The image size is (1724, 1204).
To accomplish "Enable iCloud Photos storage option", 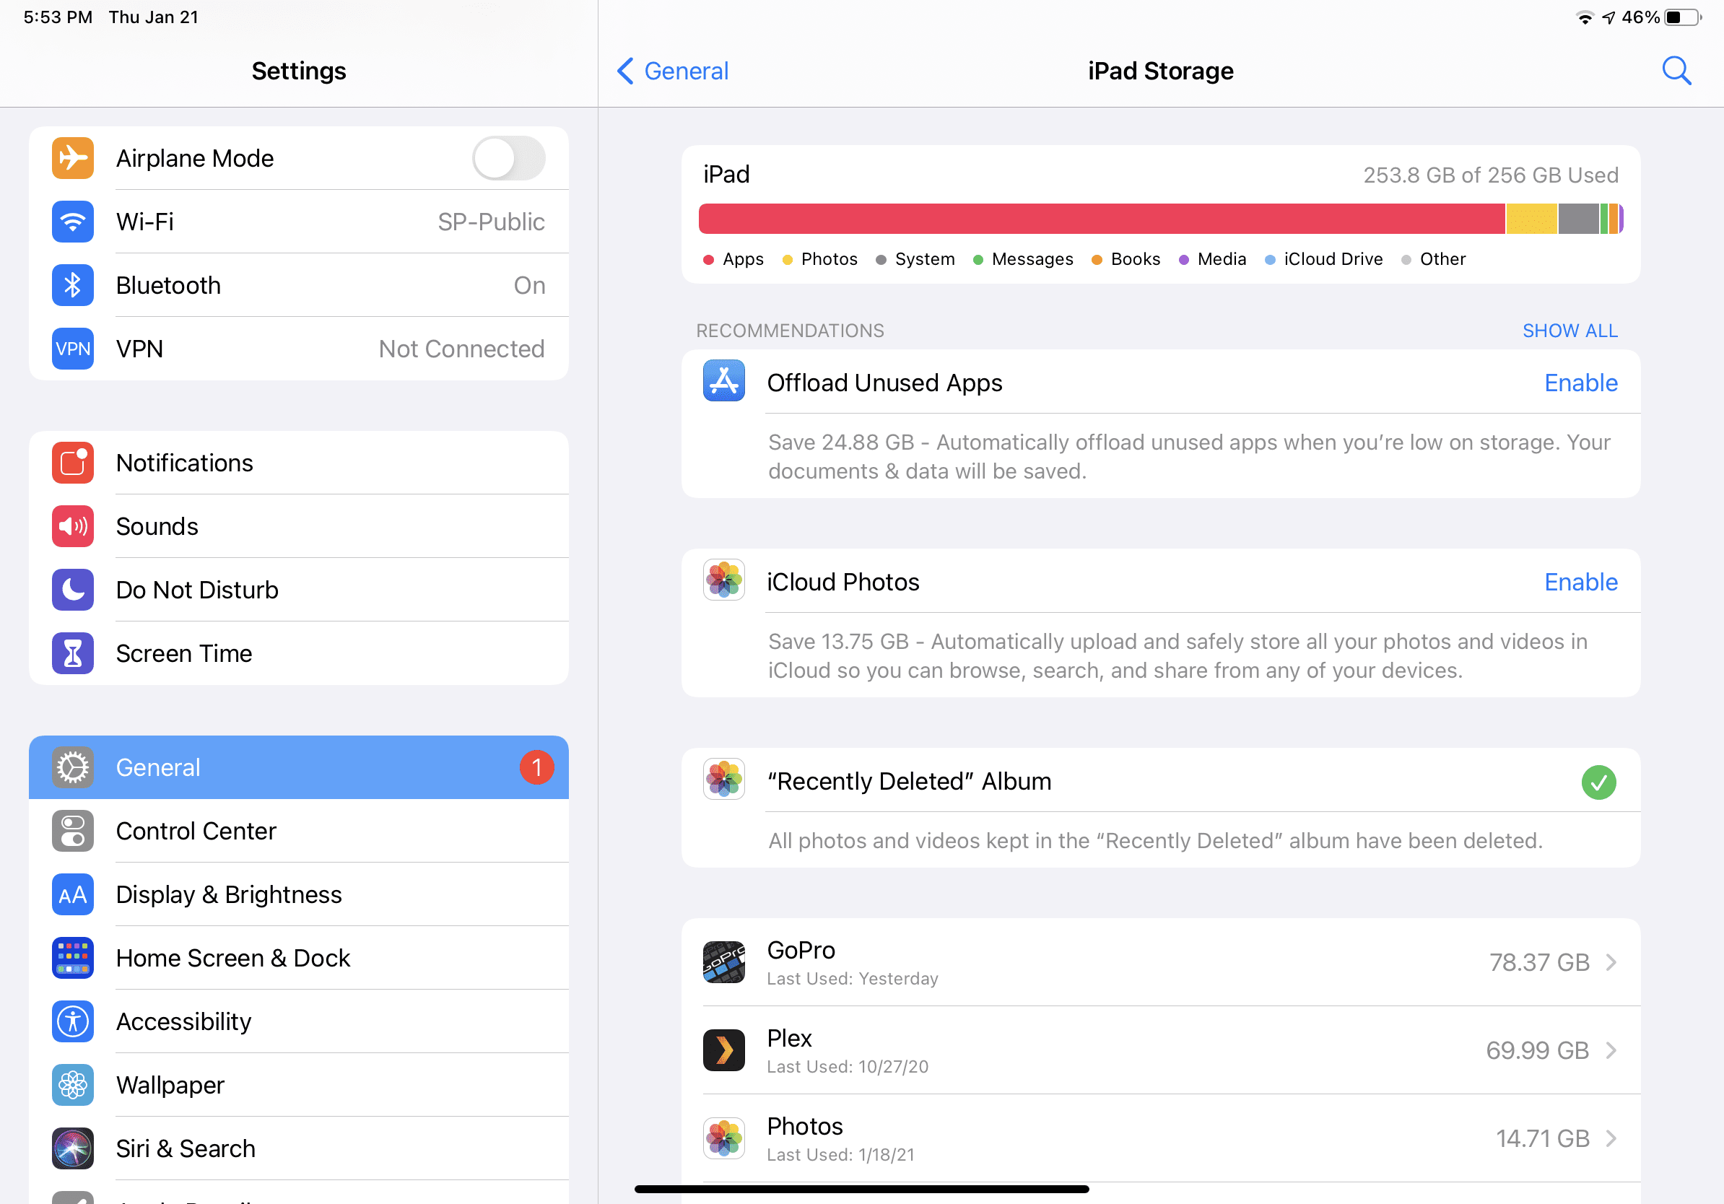I will click(x=1581, y=580).
